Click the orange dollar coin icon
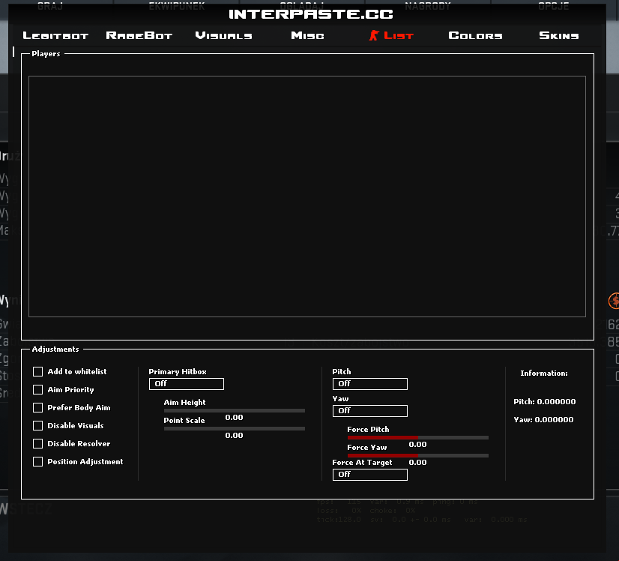The image size is (619, 561). click(x=615, y=301)
